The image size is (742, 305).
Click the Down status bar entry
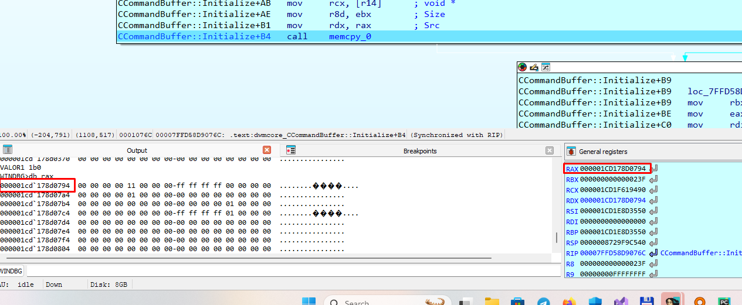click(x=54, y=285)
